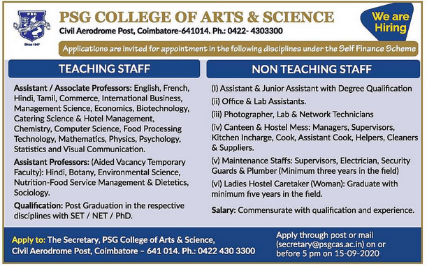
Task: Click the Qualification heading in teaching section
Action: click(x=38, y=205)
